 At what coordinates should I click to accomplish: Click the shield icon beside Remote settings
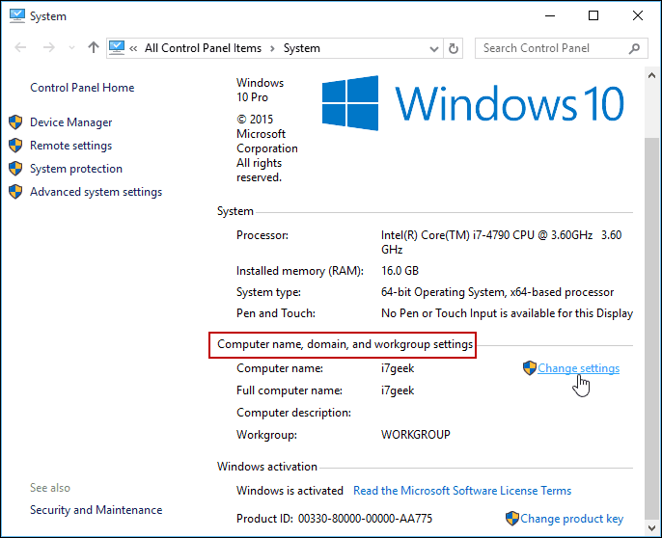pyautogui.click(x=15, y=146)
